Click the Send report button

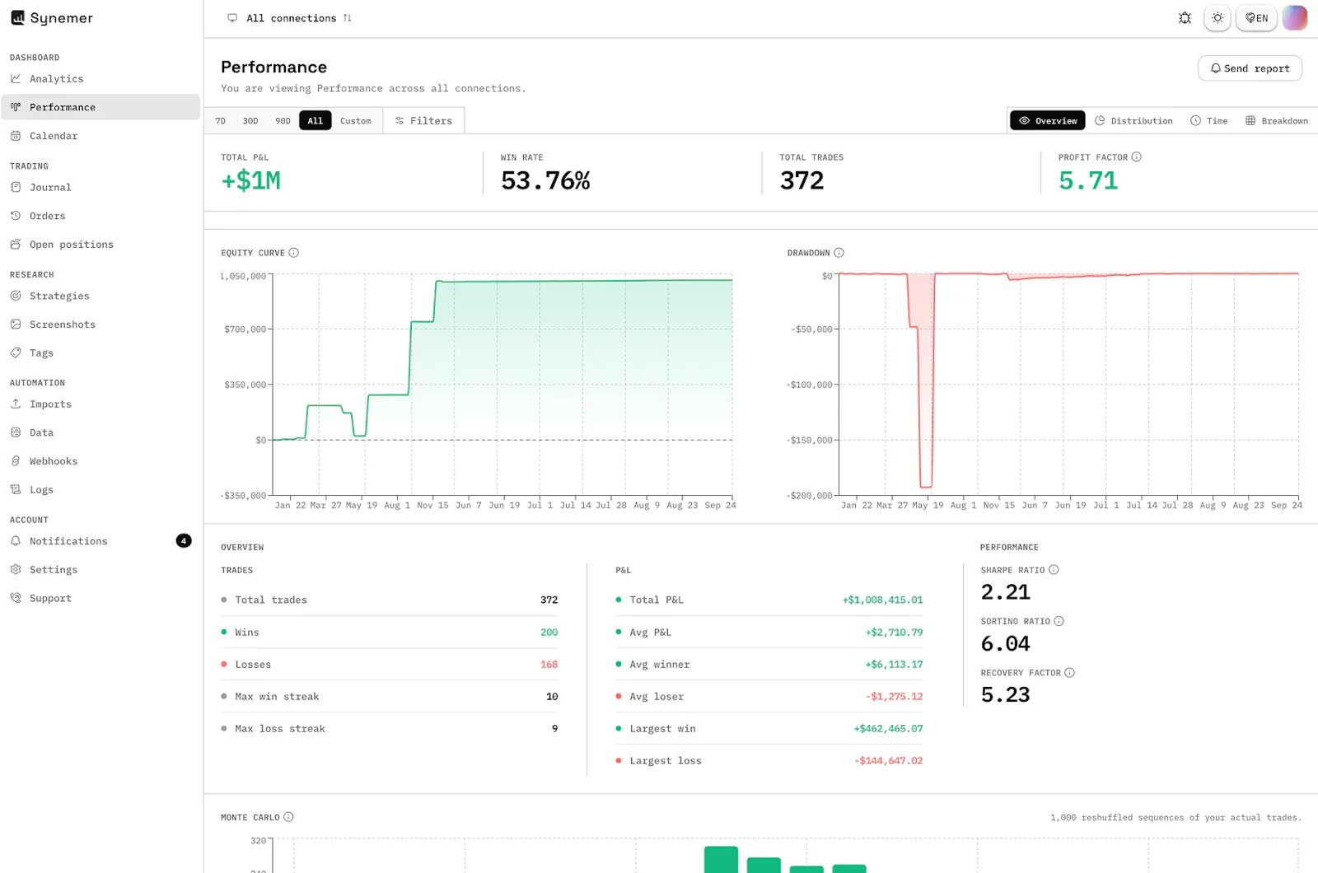[1250, 68]
